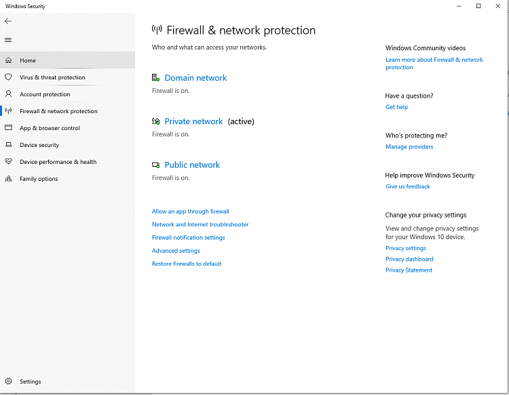
Task: Click the back arrow icon
Action: 8,21
